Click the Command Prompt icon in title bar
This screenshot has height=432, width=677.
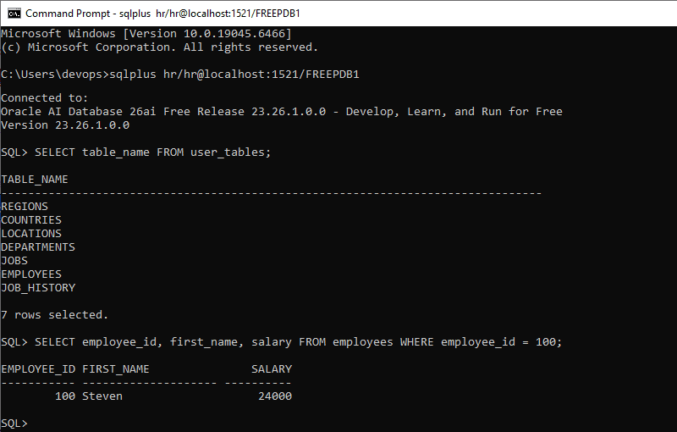tap(13, 14)
